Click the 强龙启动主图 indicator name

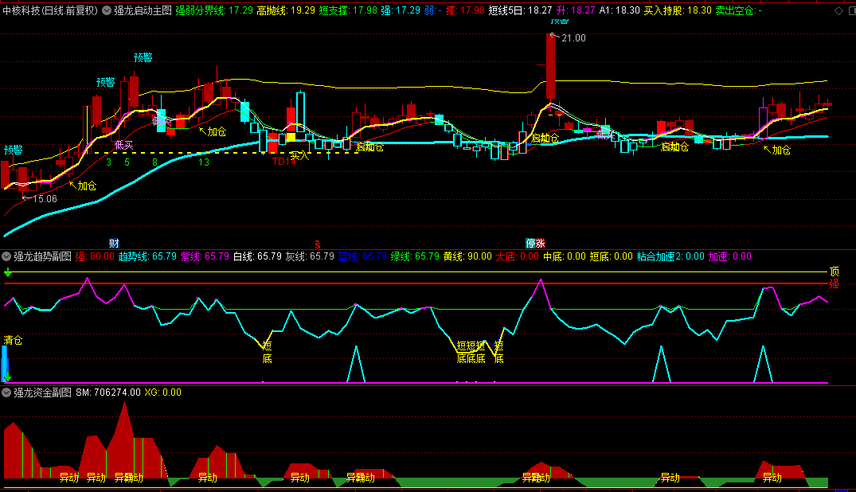(143, 10)
